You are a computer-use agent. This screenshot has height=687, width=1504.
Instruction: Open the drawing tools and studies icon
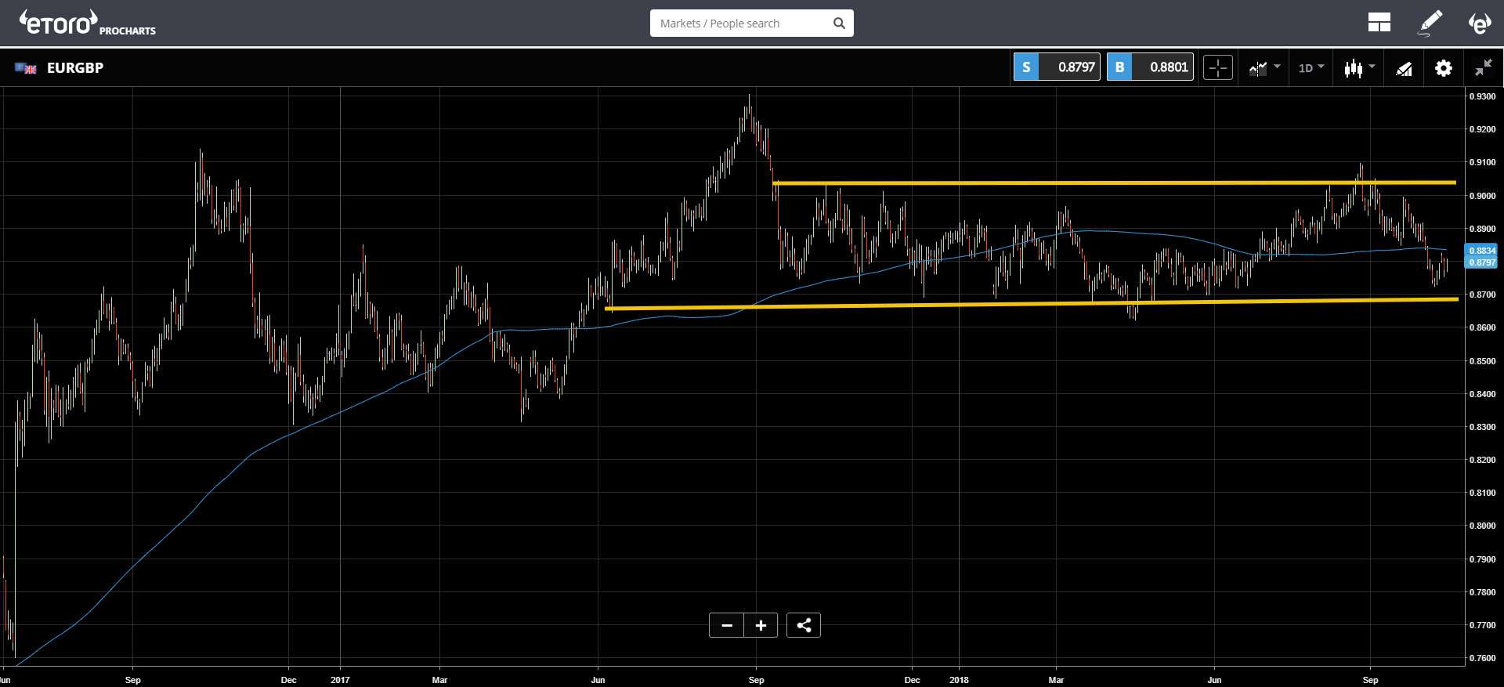(1404, 69)
